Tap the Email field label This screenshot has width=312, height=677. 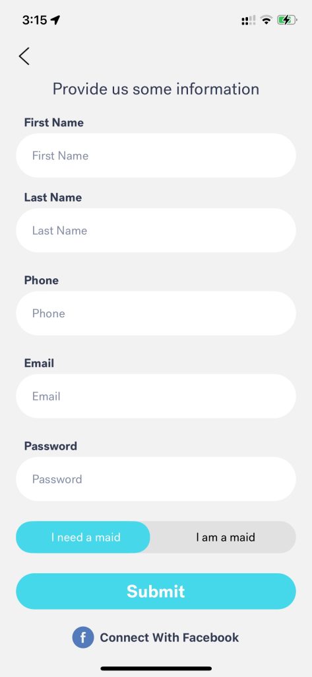click(x=39, y=363)
